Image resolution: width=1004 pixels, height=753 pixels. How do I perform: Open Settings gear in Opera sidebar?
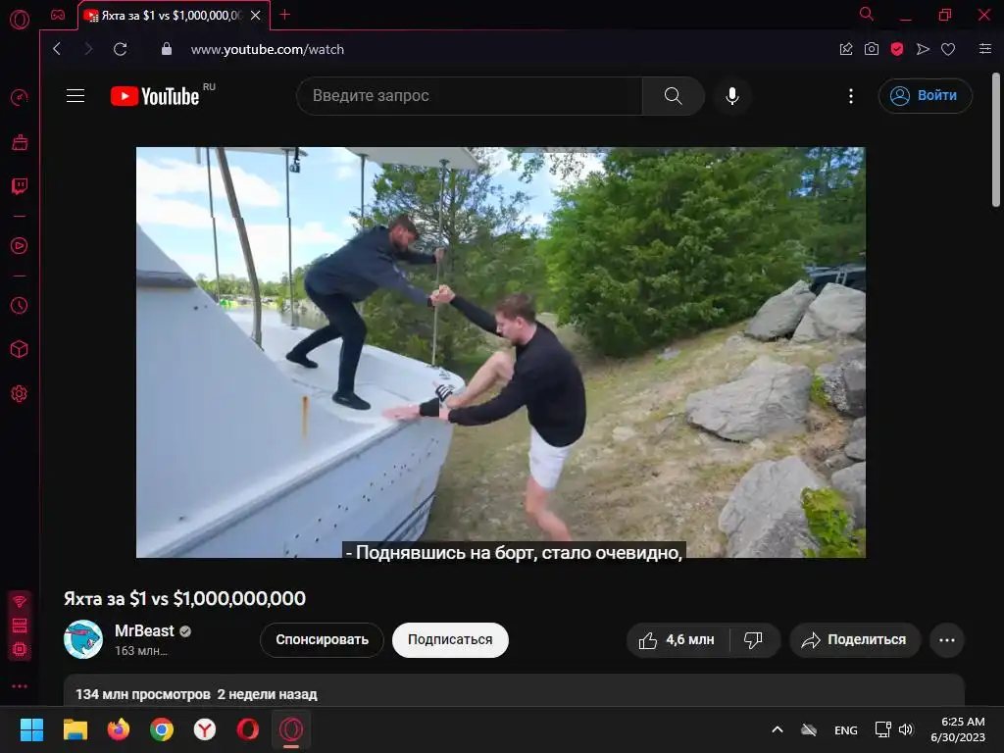click(20, 394)
